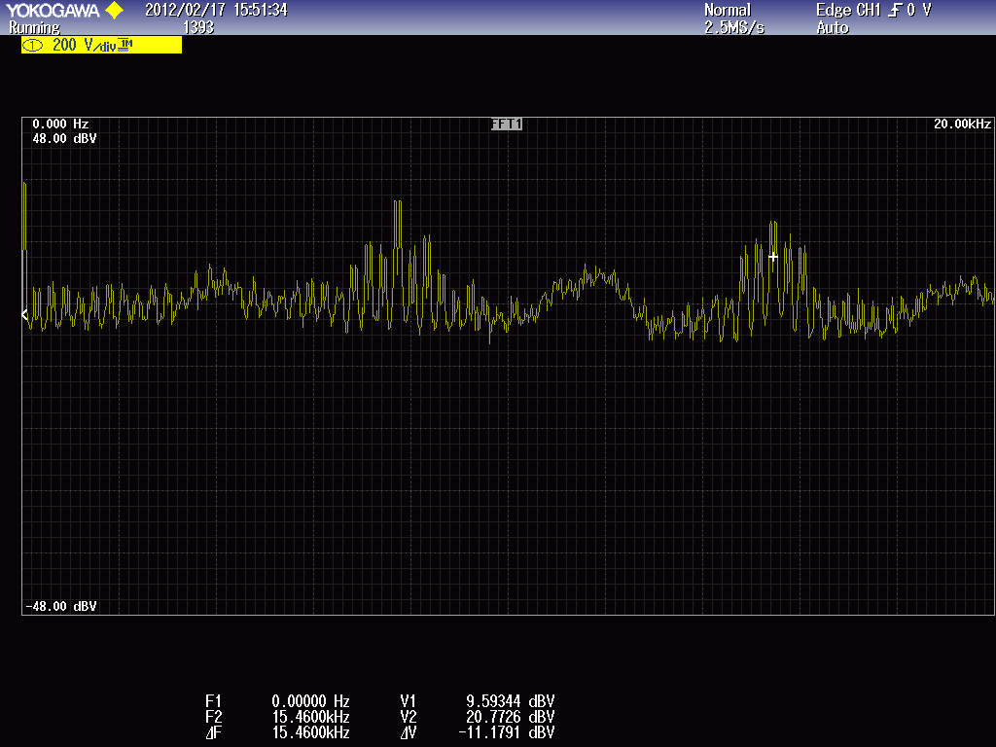The height and width of the screenshot is (747, 996).
Task: Click the V2 20.7726 dBV readout
Action: 477,717
